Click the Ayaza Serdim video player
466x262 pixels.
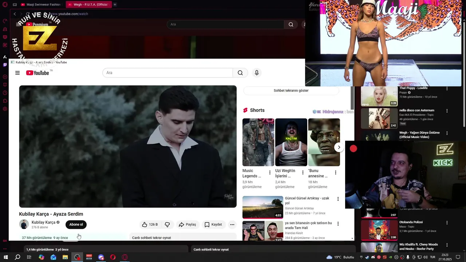pyautogui.click(x=128, y=147)
